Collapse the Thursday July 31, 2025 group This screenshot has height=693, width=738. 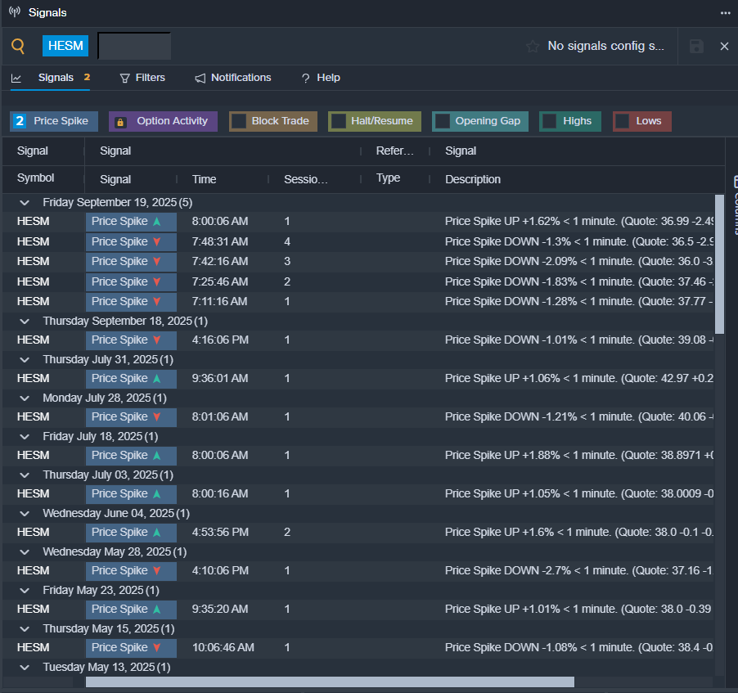25,359
